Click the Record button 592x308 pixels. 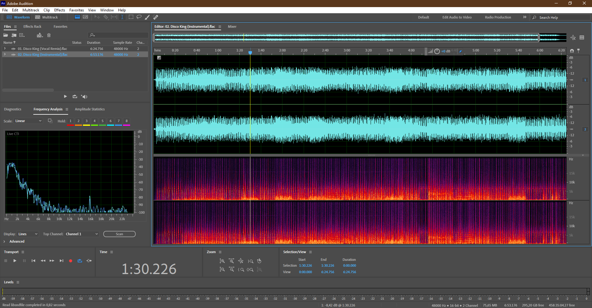[x=71, y=261]
